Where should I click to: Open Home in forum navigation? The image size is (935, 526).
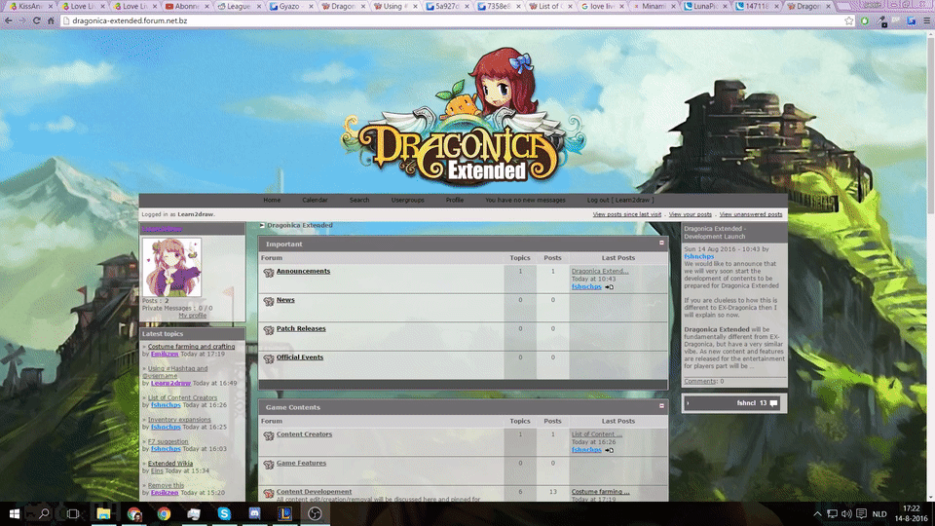coord(272,201)
